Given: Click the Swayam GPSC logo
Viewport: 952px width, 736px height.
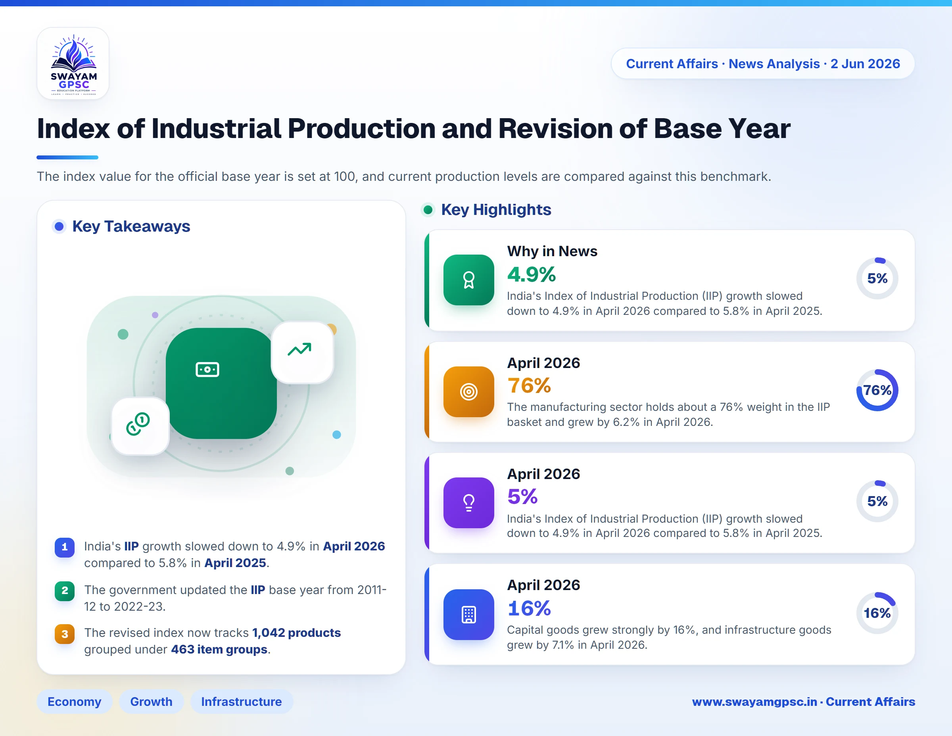Looking at the screenshot, I should [x=73, y=63].
